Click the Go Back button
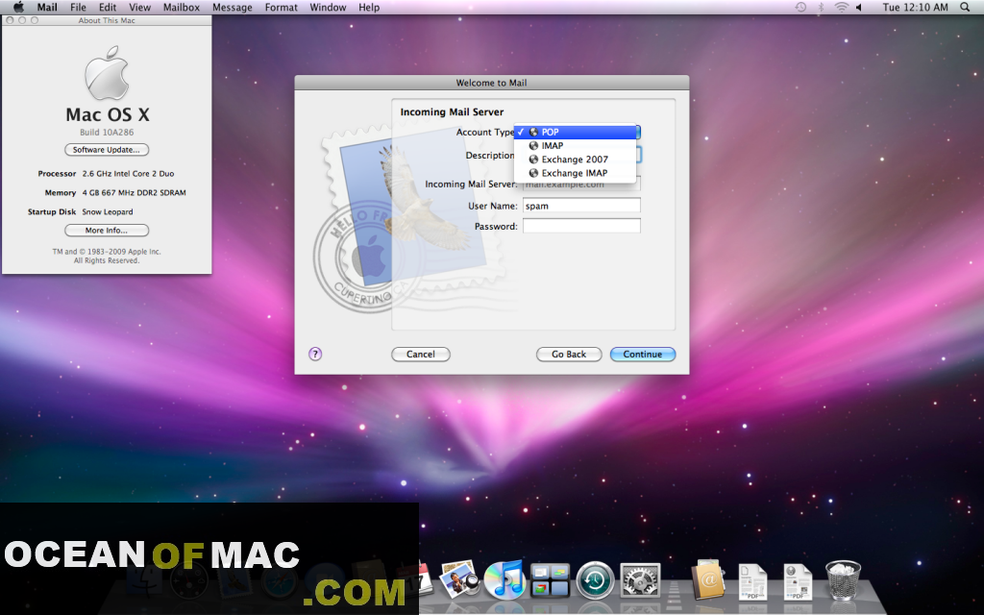 pyautogui.click(x=569, y=354)
